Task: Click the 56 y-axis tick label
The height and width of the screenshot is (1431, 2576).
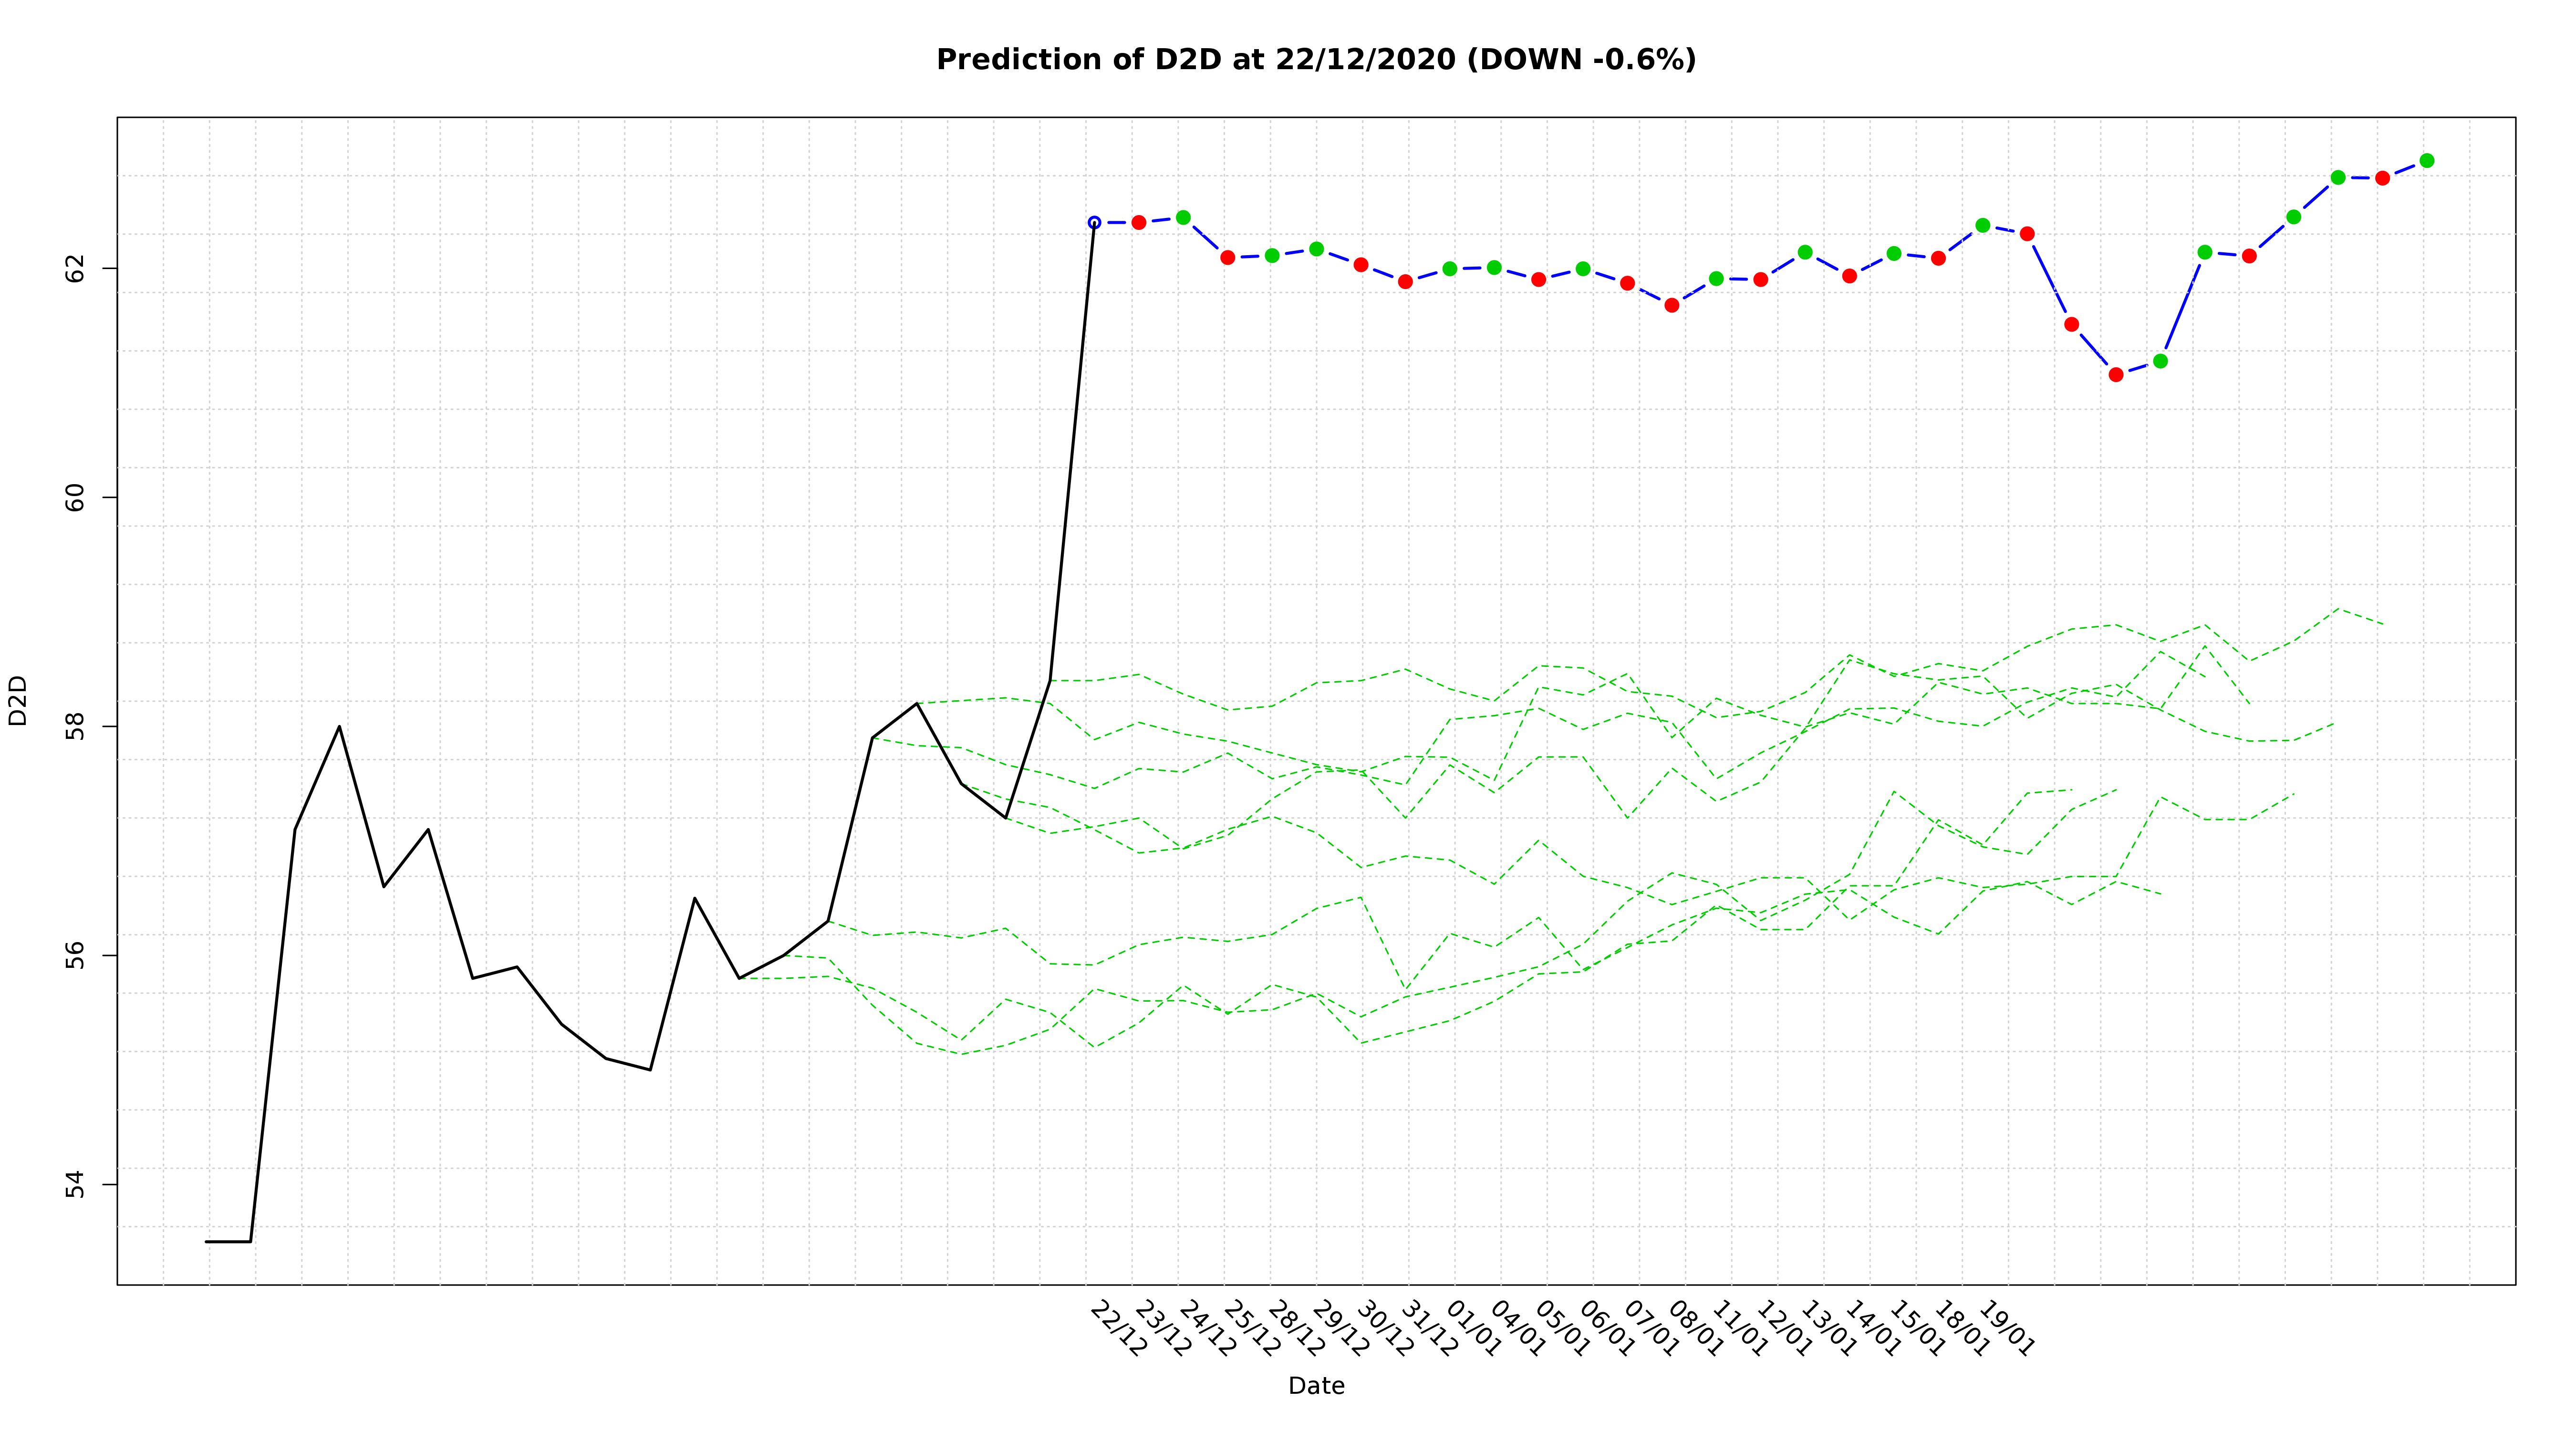Action: (x=74, y=955)
